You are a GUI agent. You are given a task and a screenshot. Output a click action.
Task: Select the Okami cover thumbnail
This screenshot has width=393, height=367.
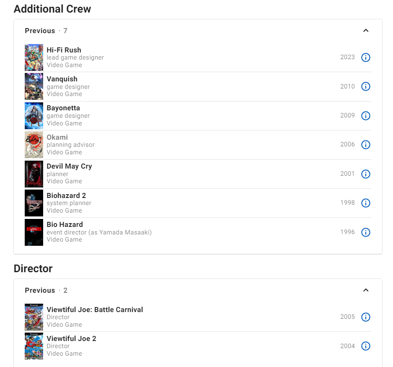(x=34, y=145)
